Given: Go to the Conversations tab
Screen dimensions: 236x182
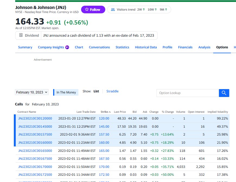Looking at the screenshot, I should click(x=99, y=47).
